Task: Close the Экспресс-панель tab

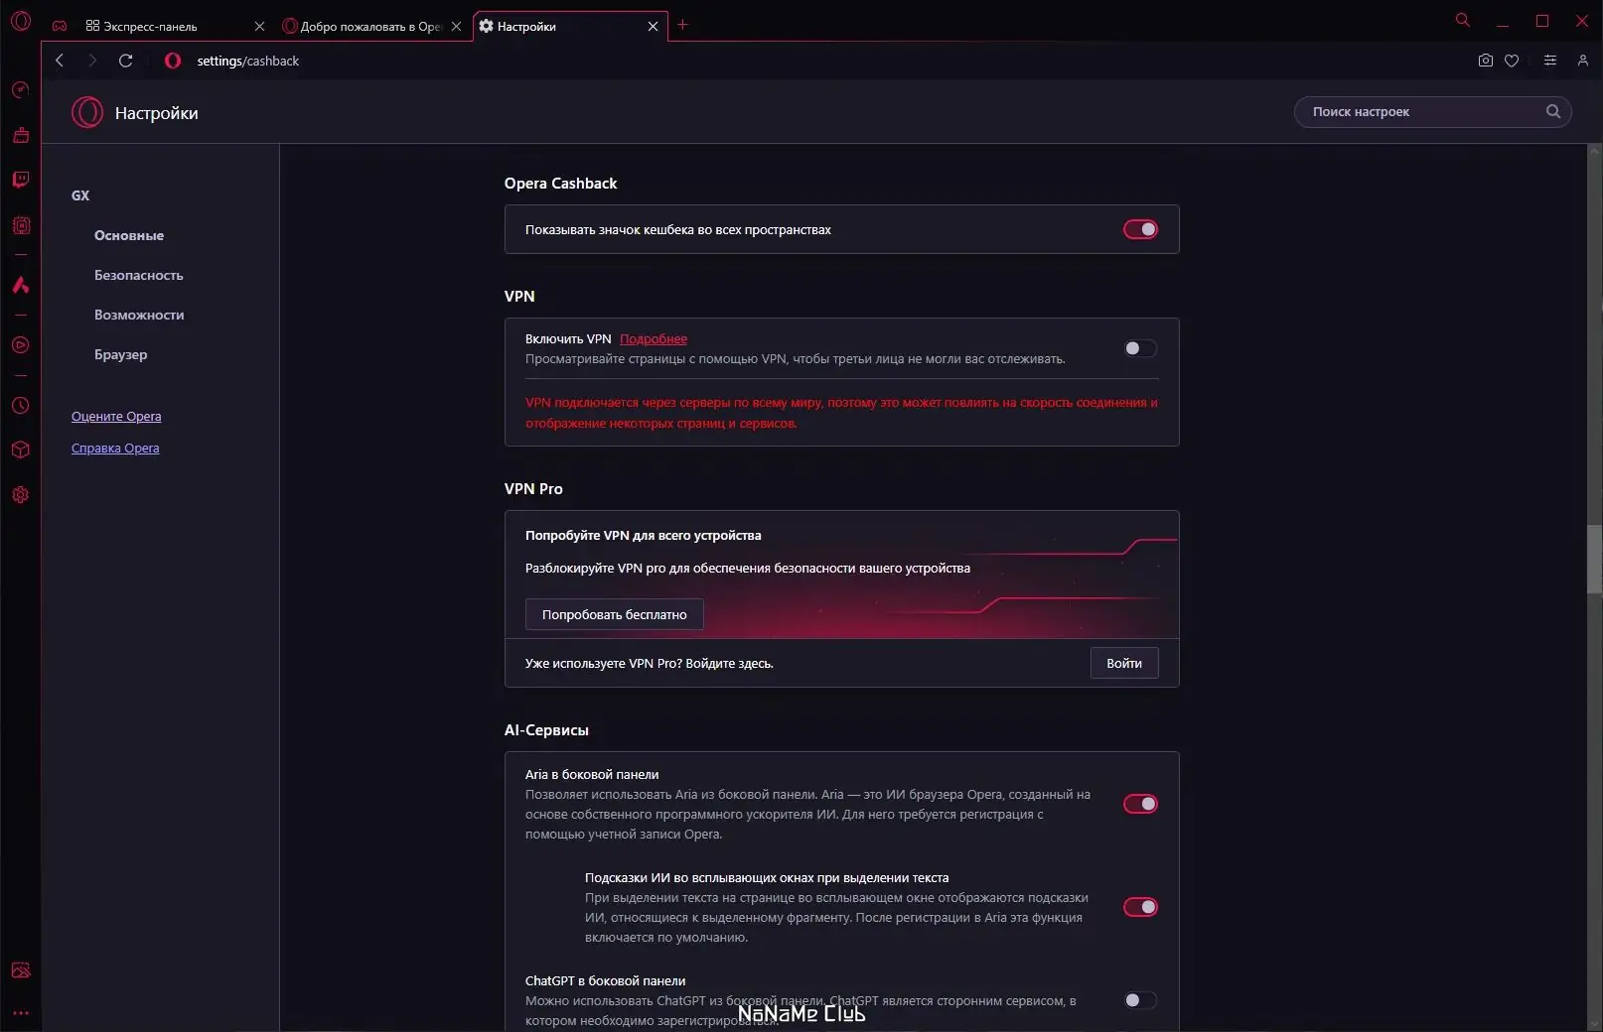Action: click(x=260, y=27)
